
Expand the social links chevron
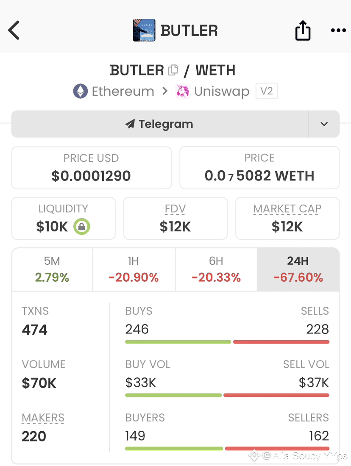[324, 124]
